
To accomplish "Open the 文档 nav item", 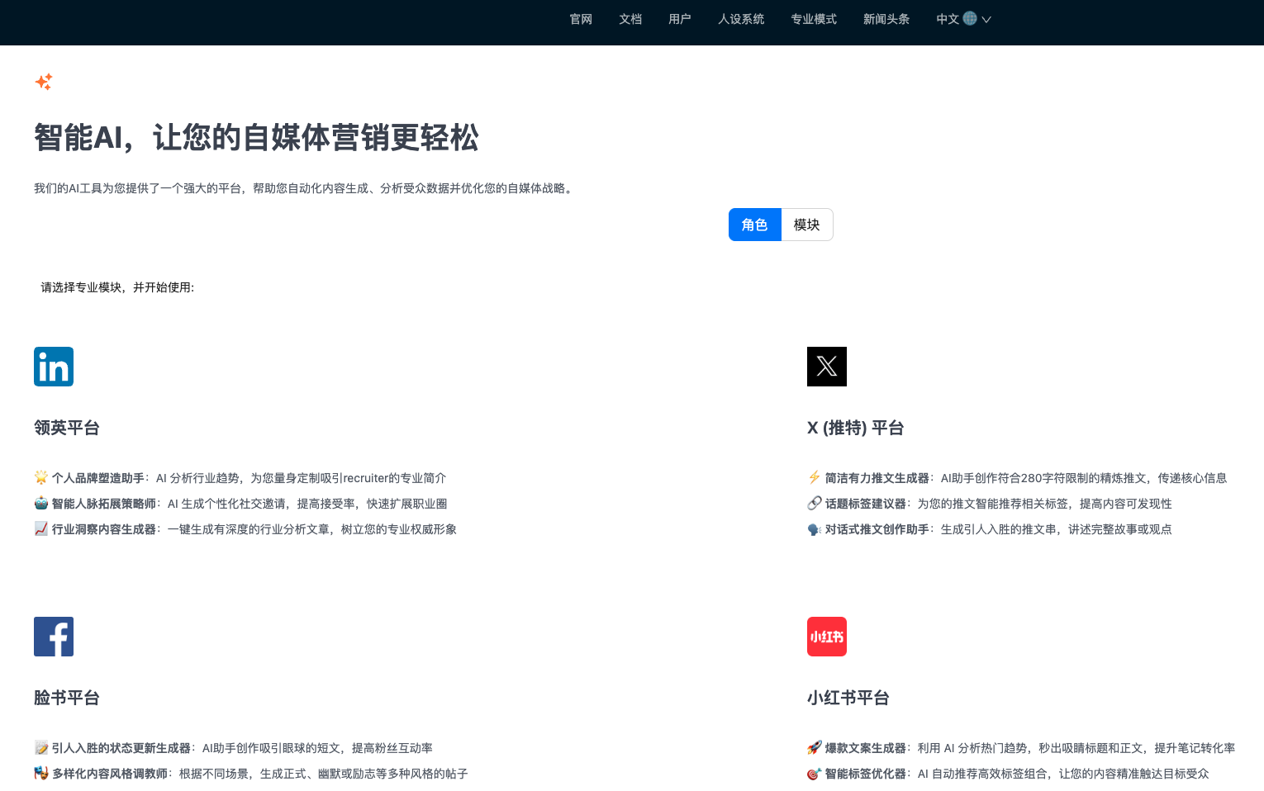I will (x=630, y=19).
